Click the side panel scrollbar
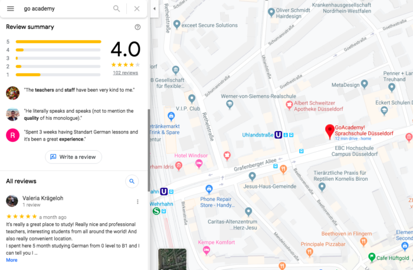The width and height of the screenshot is (413, 270). 149,150
